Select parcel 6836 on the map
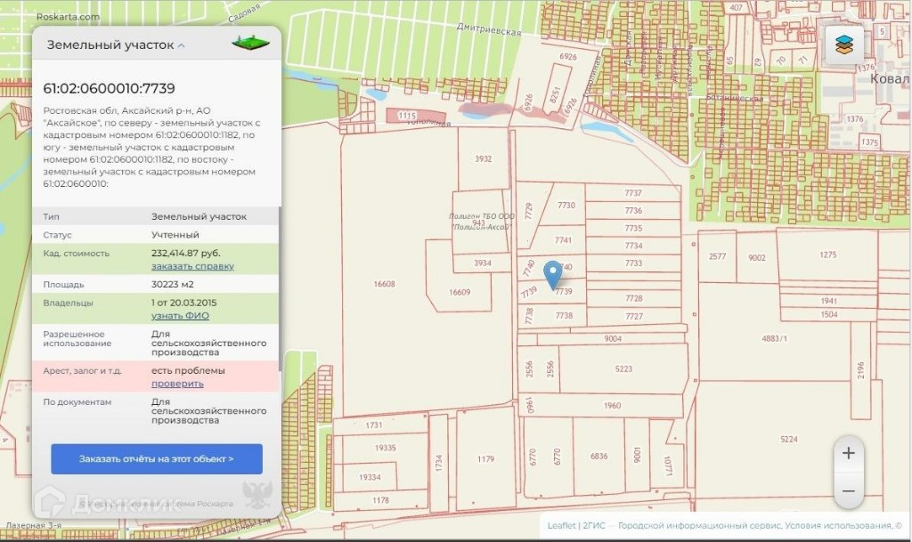Viewport: 912px width, 542px height. (x=599, y=456)
